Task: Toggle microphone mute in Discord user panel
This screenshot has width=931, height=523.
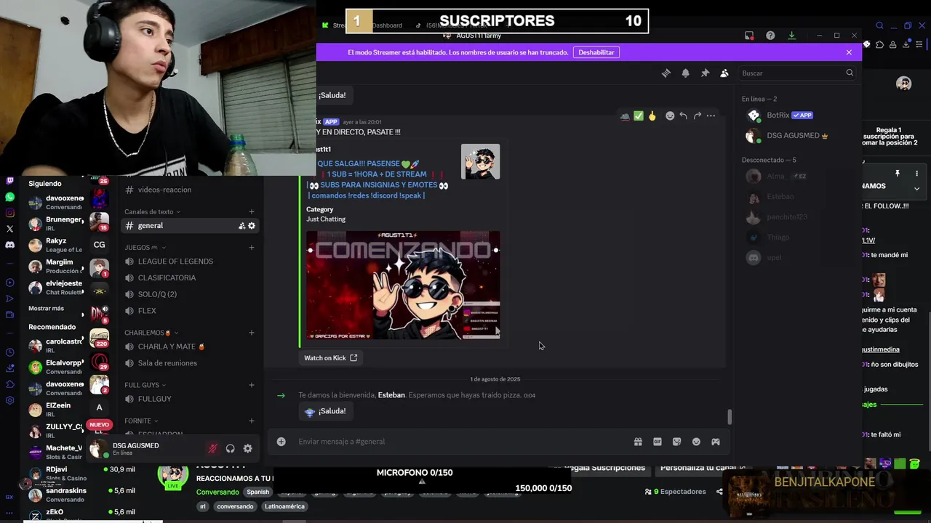Action: pos(212,449)
